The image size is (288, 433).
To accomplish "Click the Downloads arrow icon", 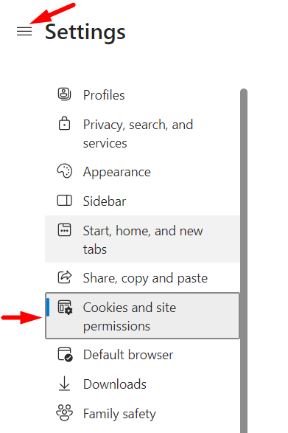I will coord(64,384).
